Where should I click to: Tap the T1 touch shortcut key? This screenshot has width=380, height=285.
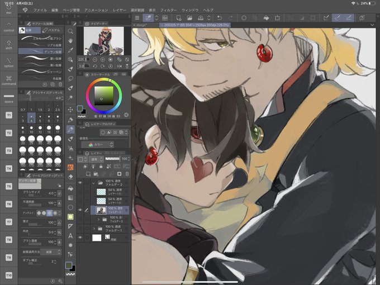[9, 115]
